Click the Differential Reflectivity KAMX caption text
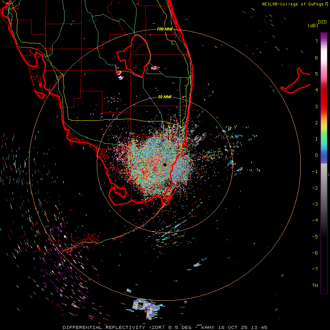The image size is (330, 330). [165, 327]
